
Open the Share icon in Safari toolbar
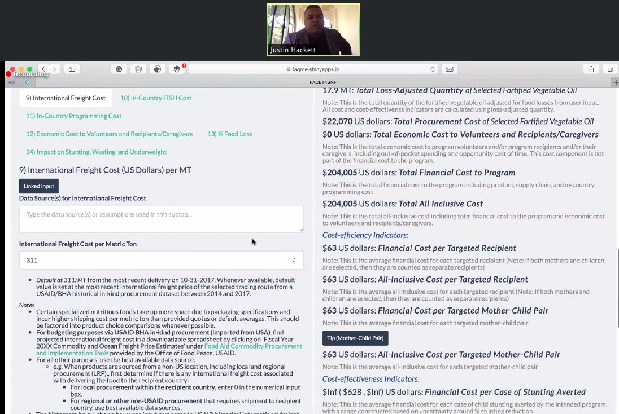pyautogui.click(x=591, y=69)
